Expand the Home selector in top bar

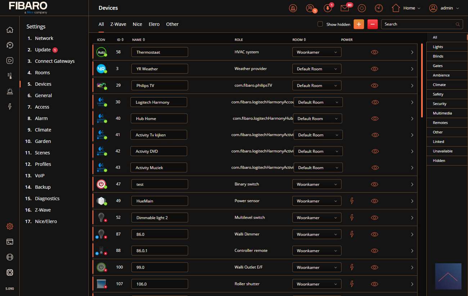tap(406, 8)
